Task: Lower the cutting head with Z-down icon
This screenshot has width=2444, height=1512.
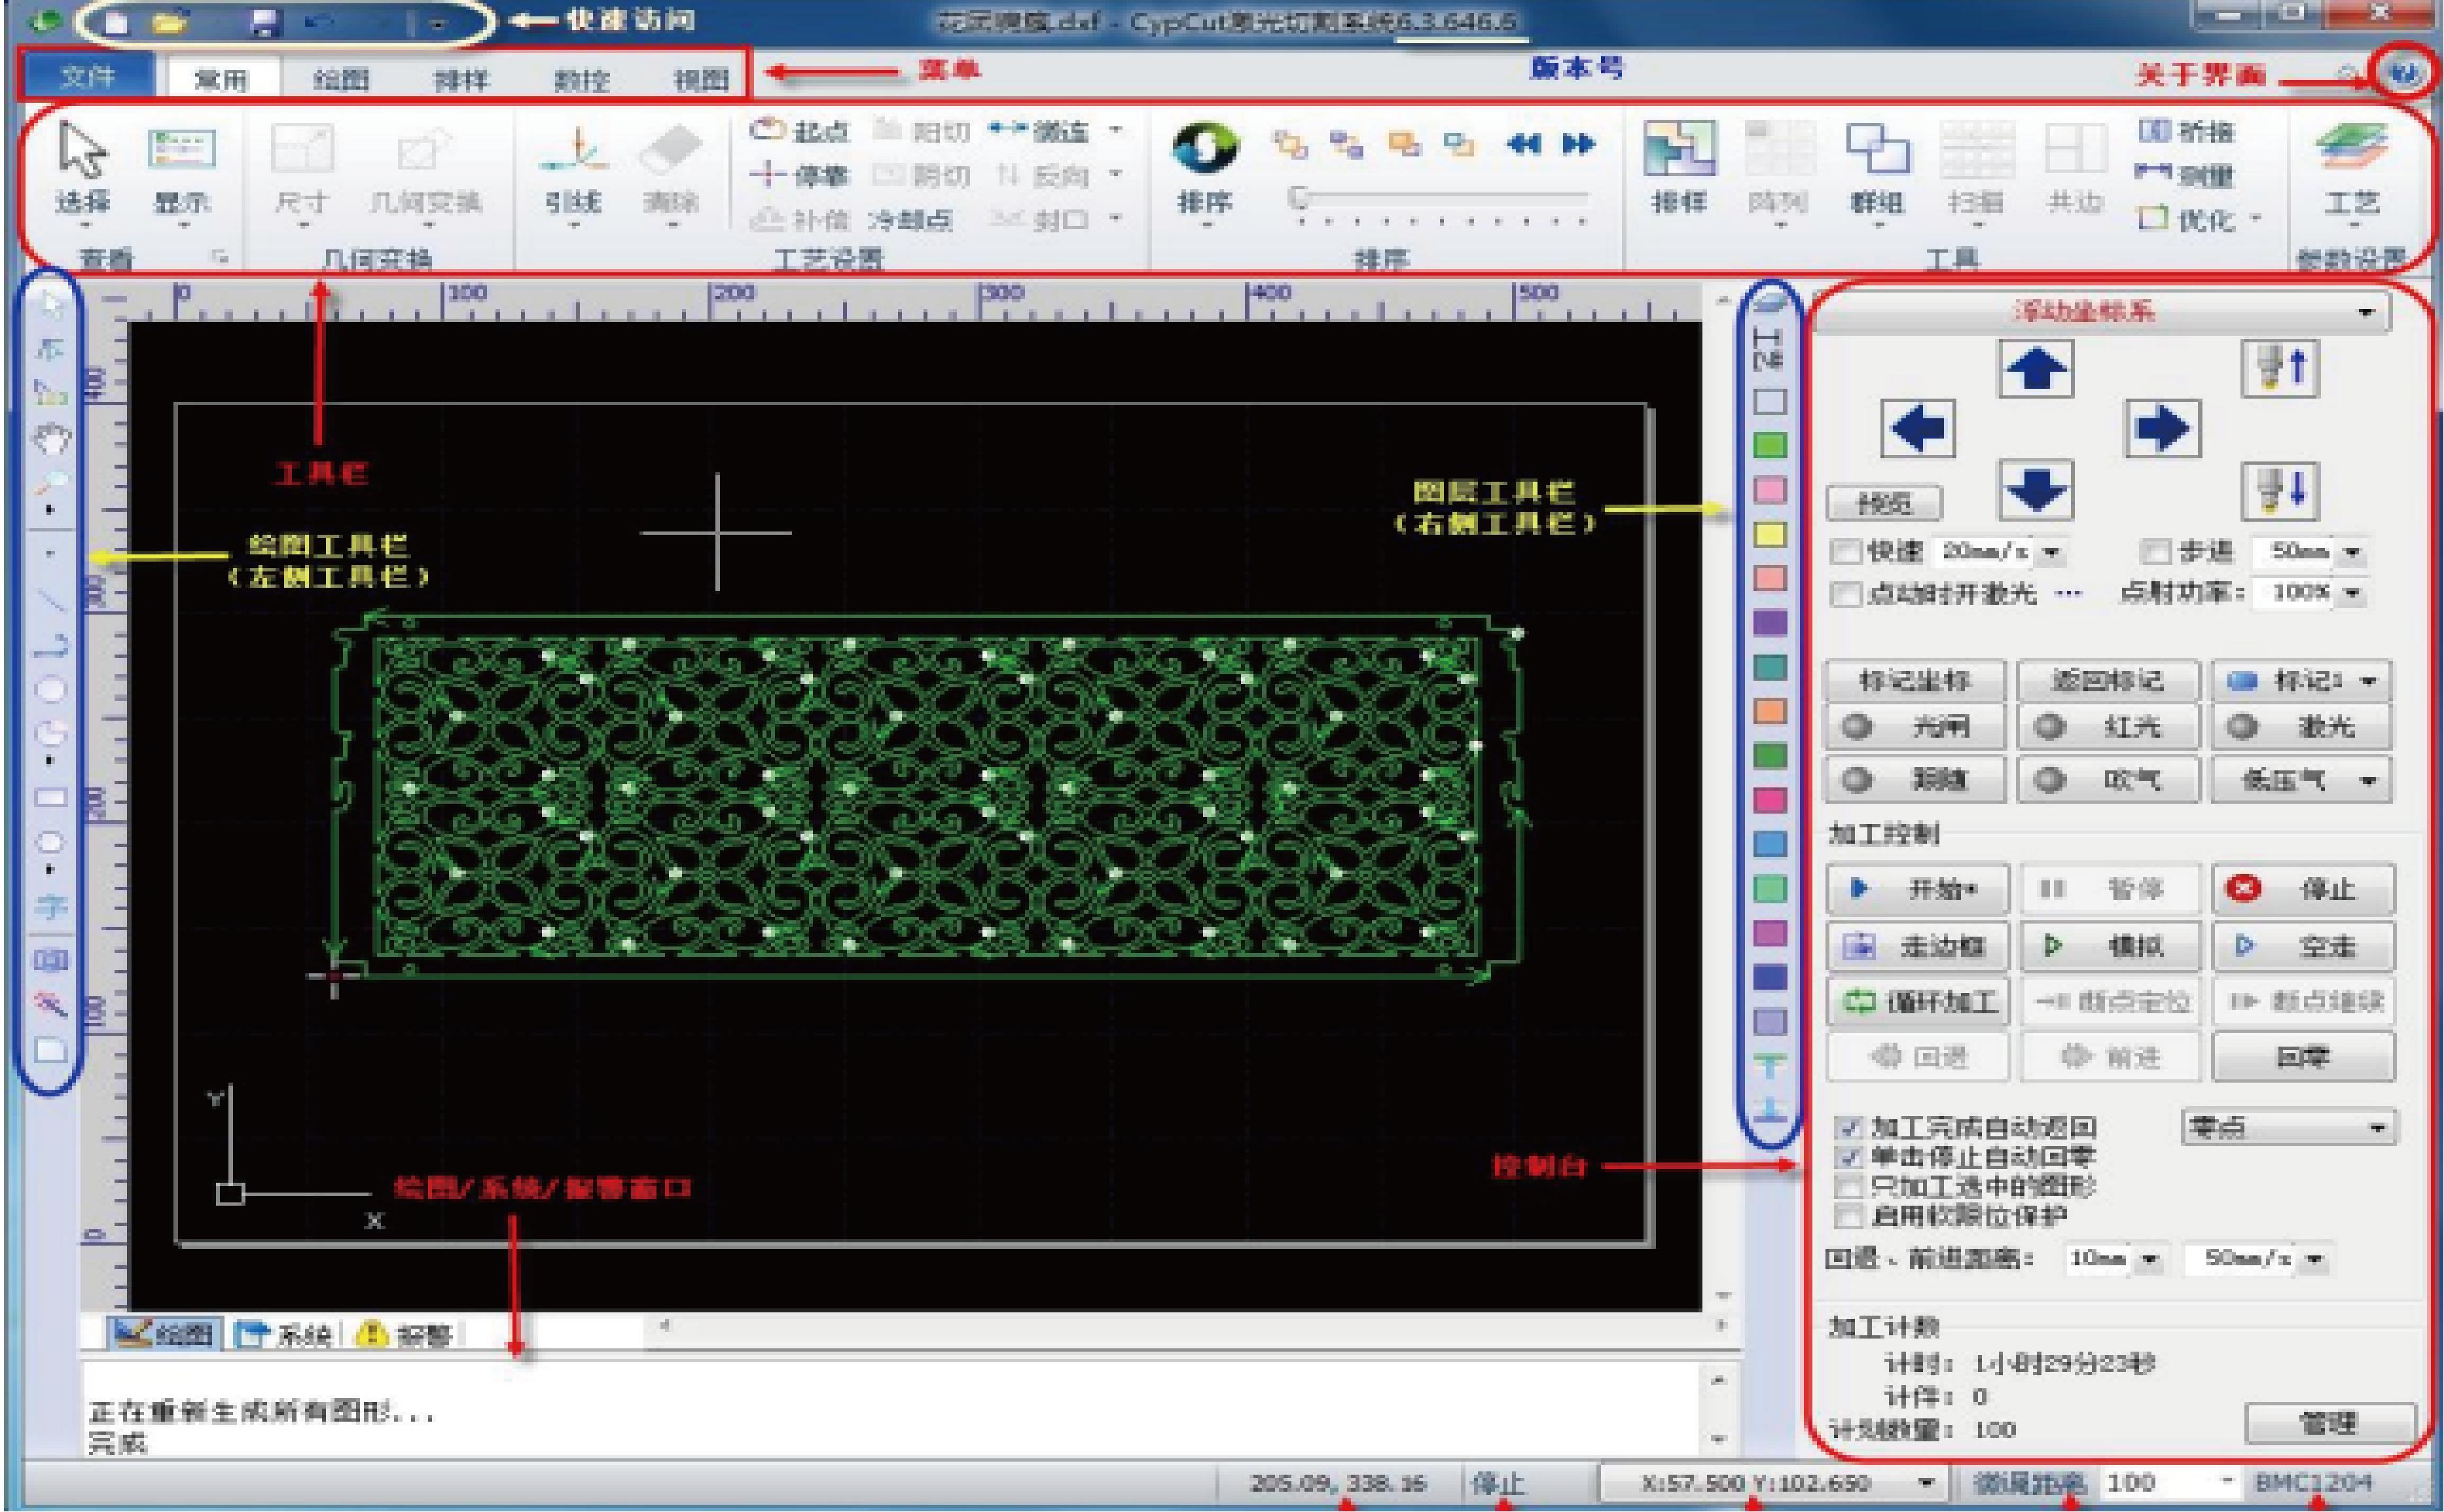Action: (2281, 490)
